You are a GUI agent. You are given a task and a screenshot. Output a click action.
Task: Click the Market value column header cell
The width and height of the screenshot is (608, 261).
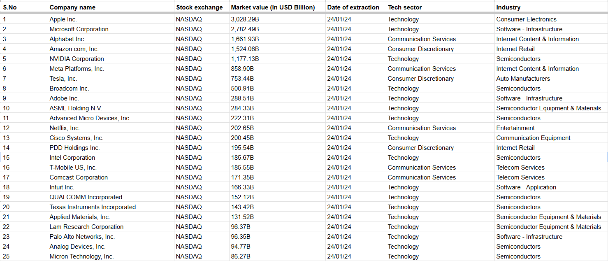(277, 7)
